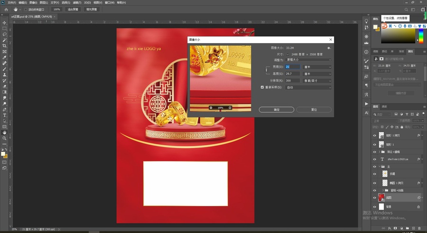Open the Actions play-button panel icon

click(x=366, y=104)
